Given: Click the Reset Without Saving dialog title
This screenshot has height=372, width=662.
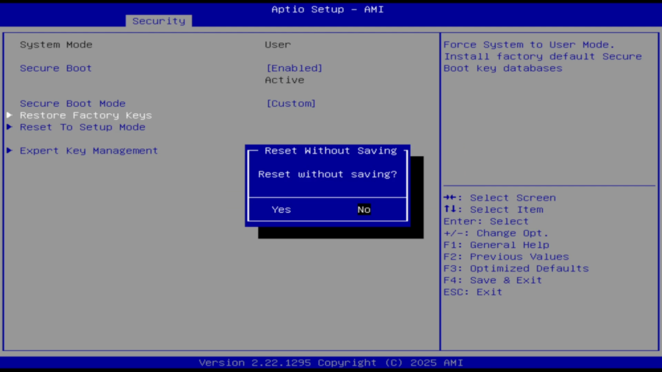Looking at the screenshot, I should click(x=330, y=151).
